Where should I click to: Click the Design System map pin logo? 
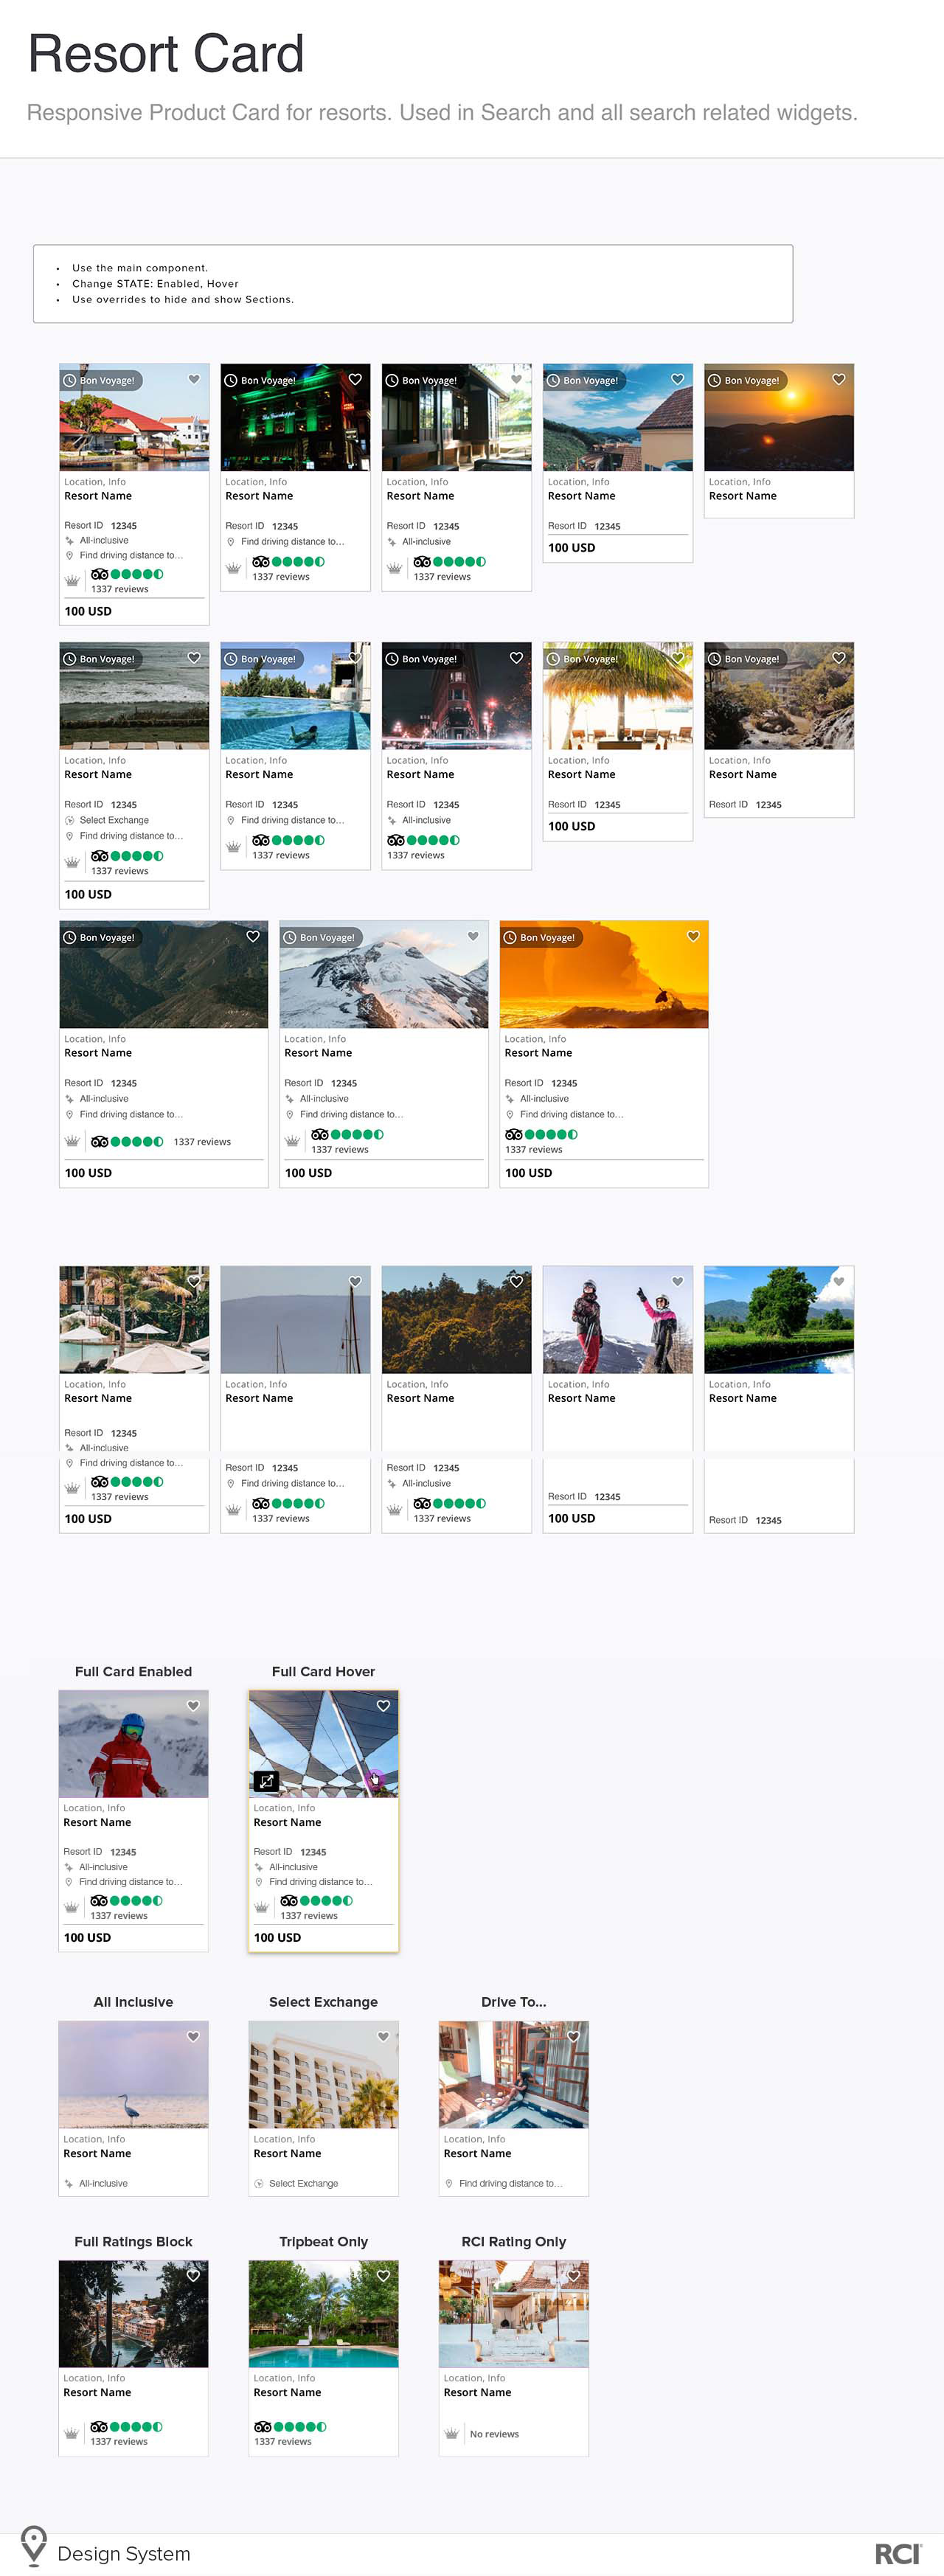[x=34, y=2545]
